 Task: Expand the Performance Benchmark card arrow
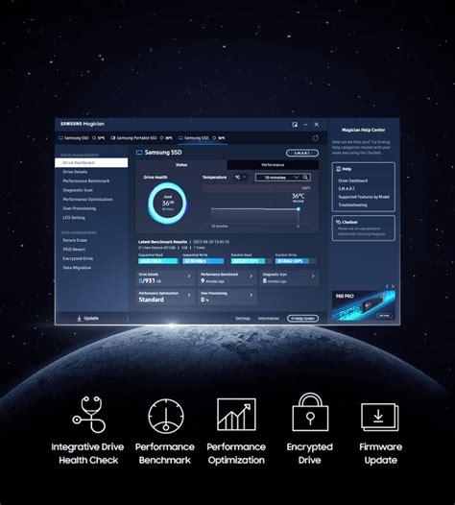251,276
